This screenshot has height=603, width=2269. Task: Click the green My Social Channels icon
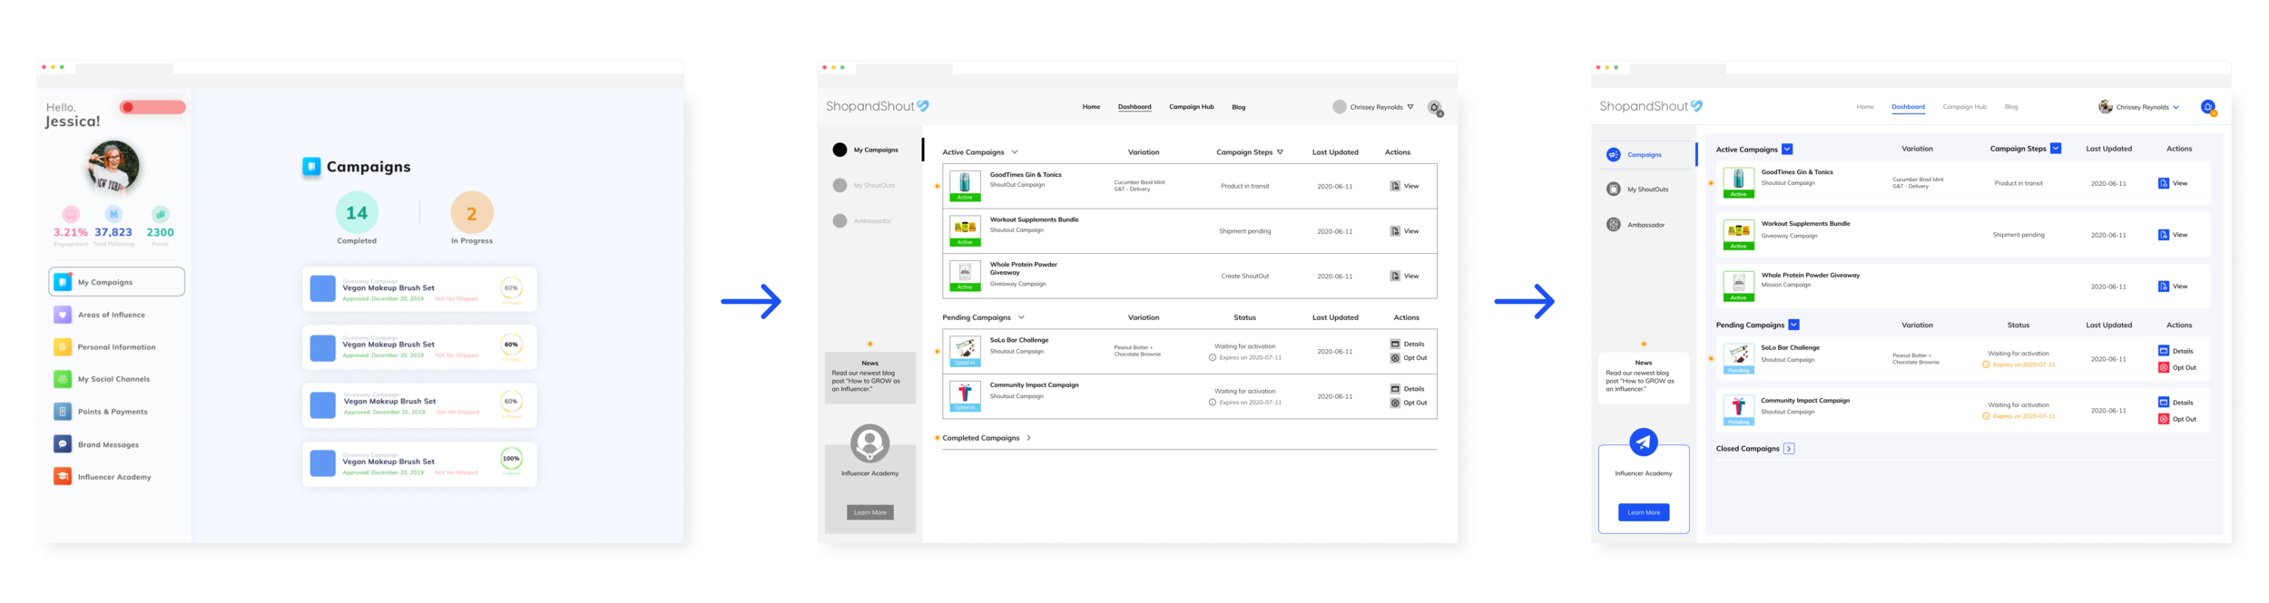[x=63, y=379]
